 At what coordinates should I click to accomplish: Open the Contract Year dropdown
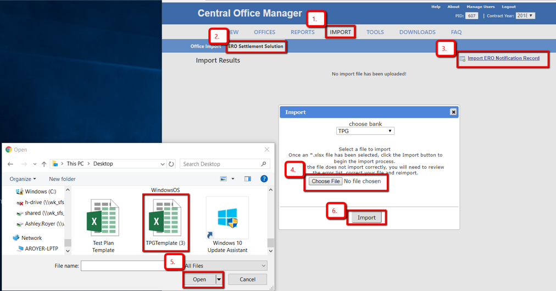click(x=525, y=15)
